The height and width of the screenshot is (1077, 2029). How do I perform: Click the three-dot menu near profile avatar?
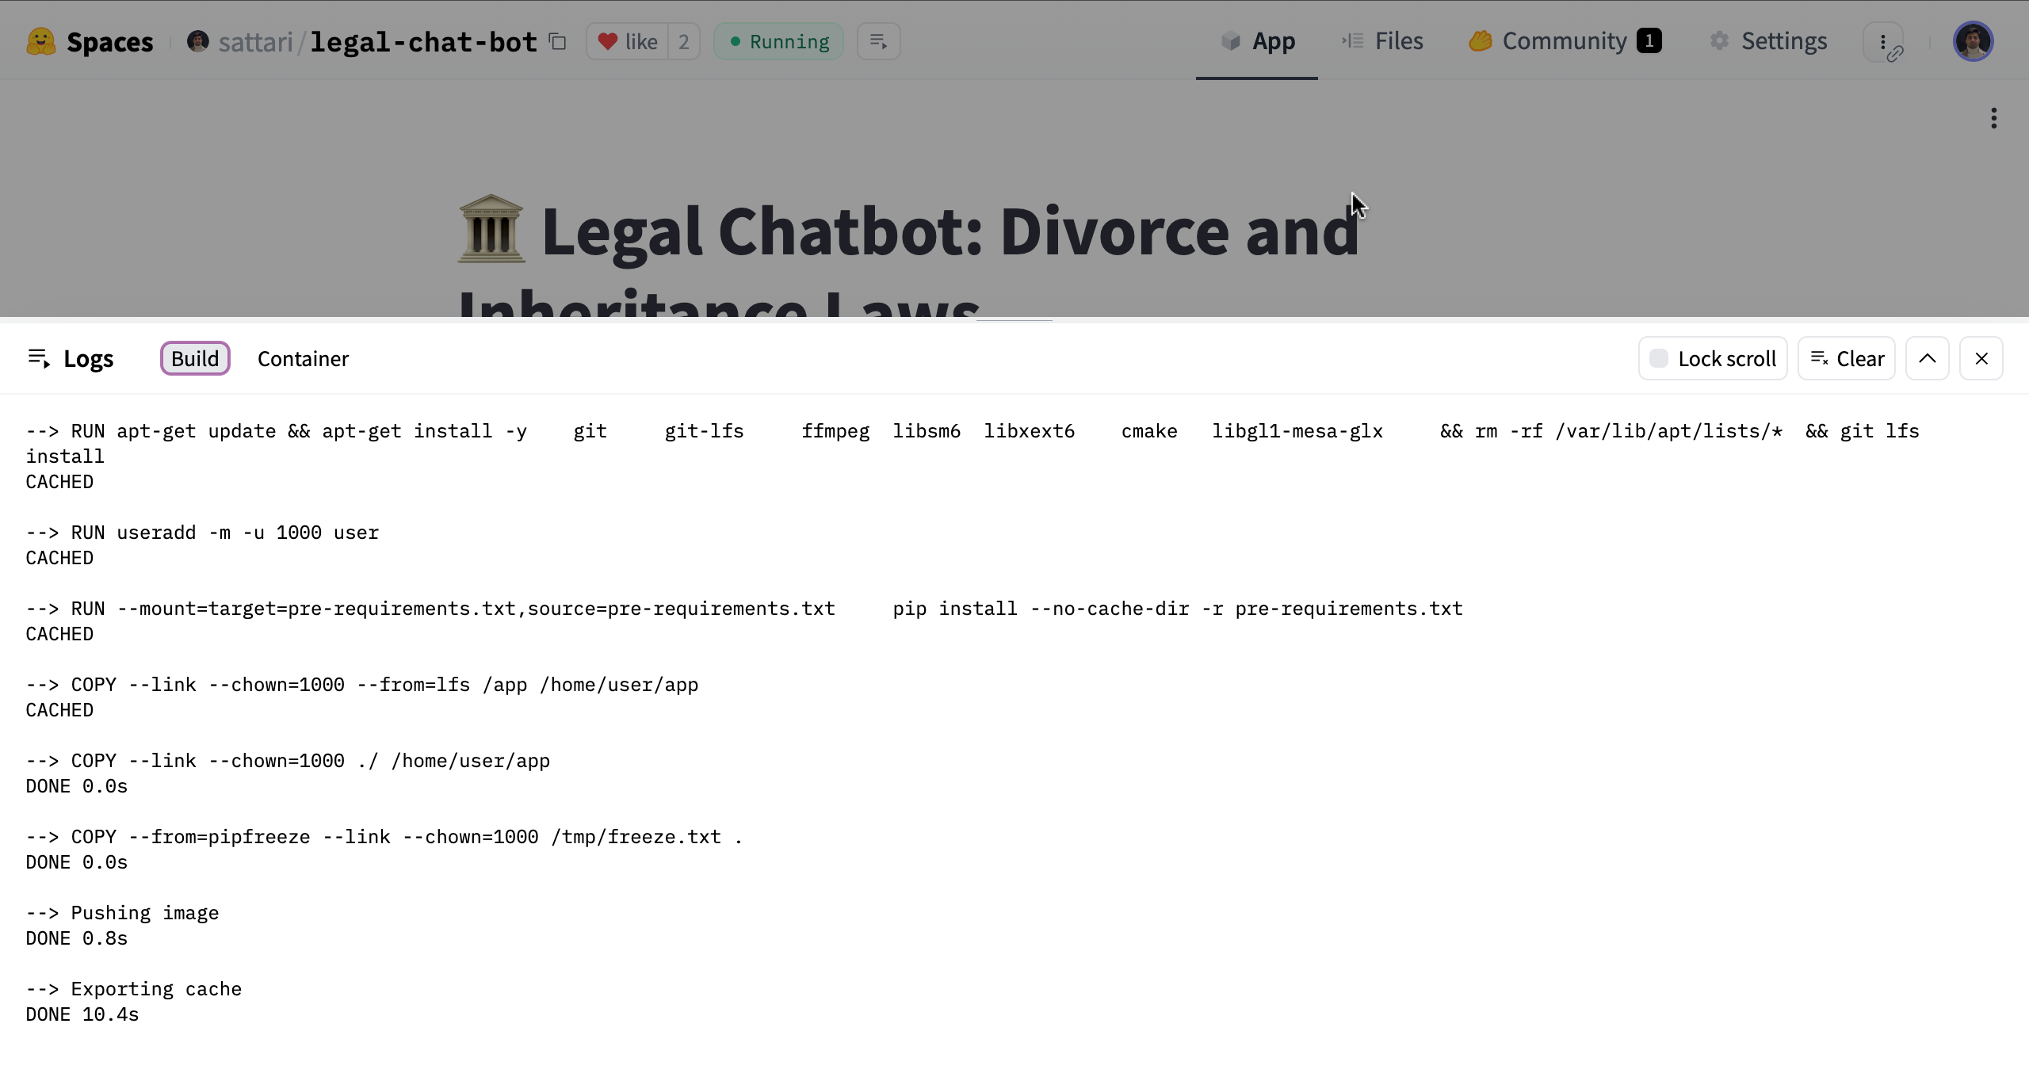click(x=1883, y=41)
